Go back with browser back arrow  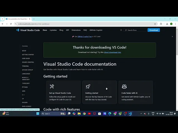point(3,24)
